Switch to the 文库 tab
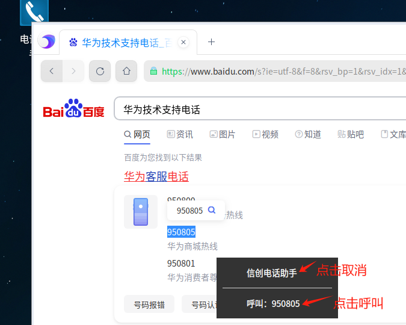Viewport: 406px width, 325px height. pos(393,134)
